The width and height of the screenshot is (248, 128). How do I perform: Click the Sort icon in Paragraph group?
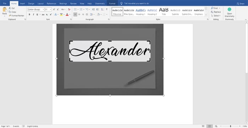coord(102,10)
